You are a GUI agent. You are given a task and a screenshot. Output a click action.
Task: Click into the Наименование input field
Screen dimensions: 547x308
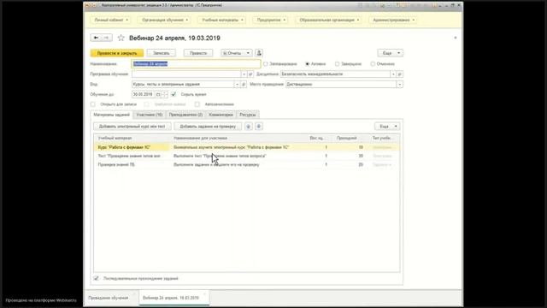pos(196,64)
